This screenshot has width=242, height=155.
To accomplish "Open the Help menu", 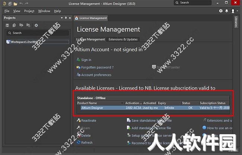I will coord(57,11).
